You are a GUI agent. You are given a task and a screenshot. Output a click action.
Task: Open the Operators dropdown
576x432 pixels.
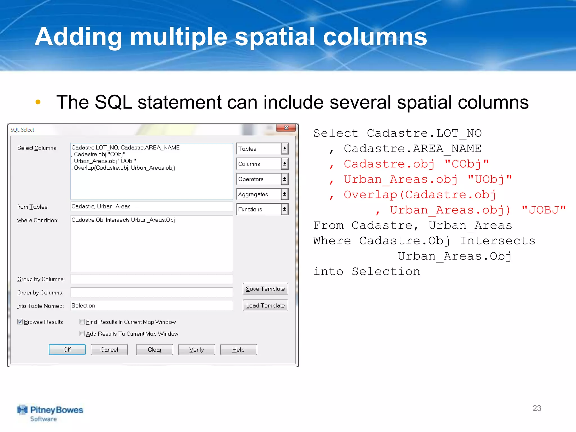[285, 179]
